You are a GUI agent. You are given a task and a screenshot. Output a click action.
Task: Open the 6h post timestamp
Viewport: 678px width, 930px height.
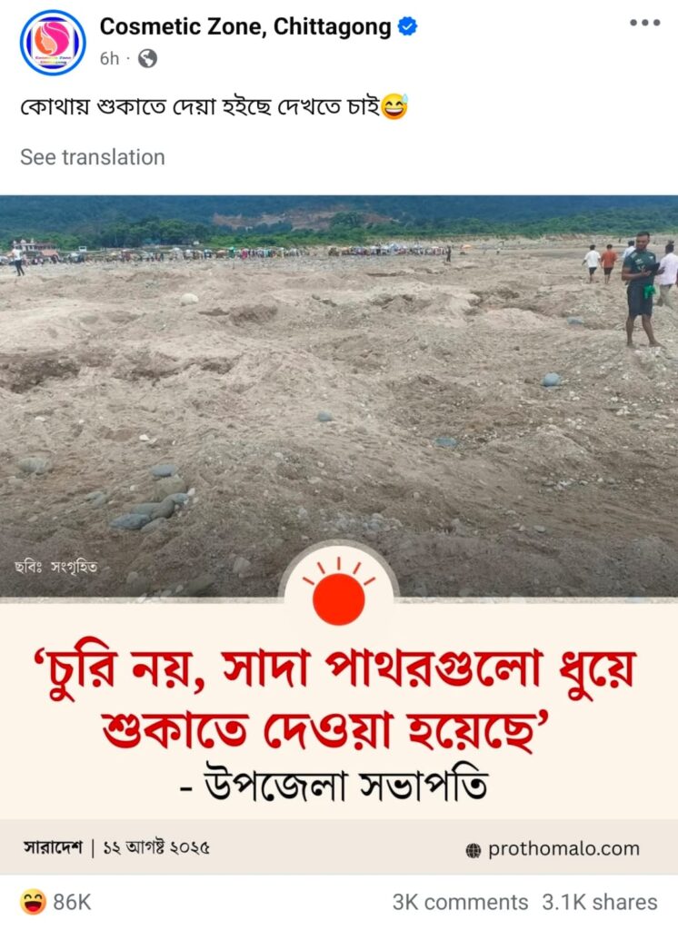click(x=109, y=59)
